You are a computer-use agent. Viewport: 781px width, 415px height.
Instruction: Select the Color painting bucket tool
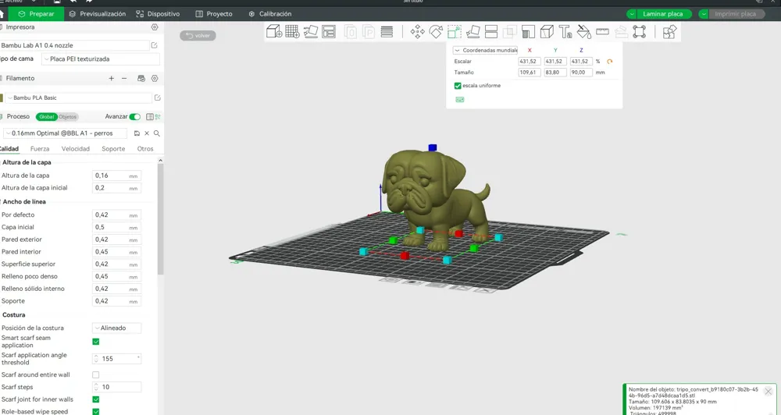point(583,32)
